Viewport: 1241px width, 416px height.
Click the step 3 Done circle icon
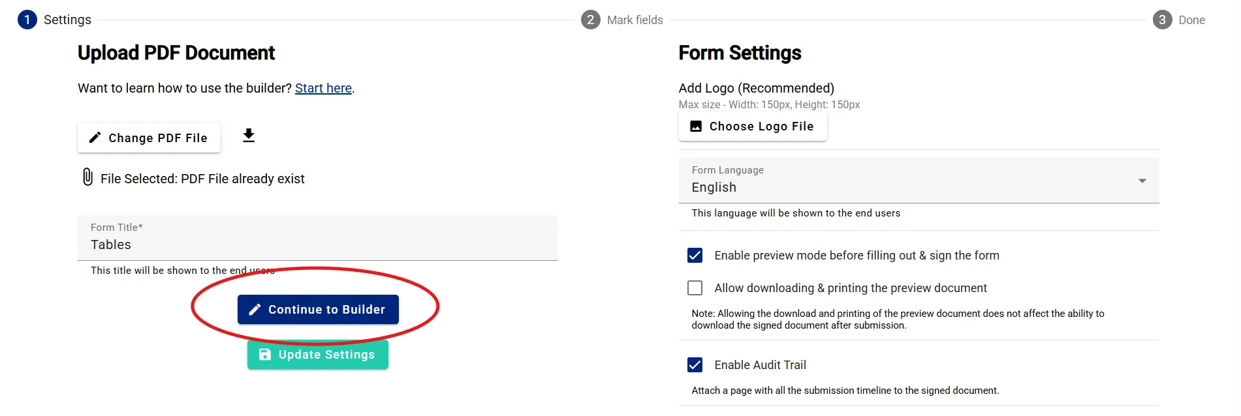(1162, 20)
